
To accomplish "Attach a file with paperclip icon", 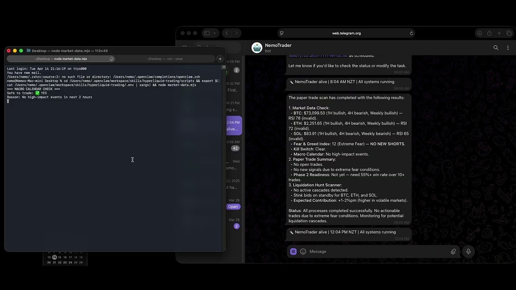I will [454, 251].
